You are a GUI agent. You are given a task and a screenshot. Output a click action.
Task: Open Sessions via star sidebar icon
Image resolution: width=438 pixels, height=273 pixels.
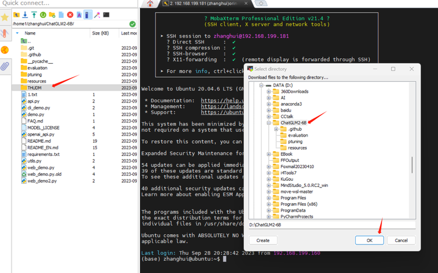click(5, 17)
